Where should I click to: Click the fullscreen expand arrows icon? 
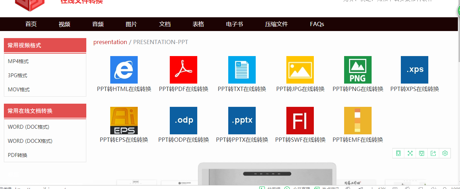pos(410,153)
